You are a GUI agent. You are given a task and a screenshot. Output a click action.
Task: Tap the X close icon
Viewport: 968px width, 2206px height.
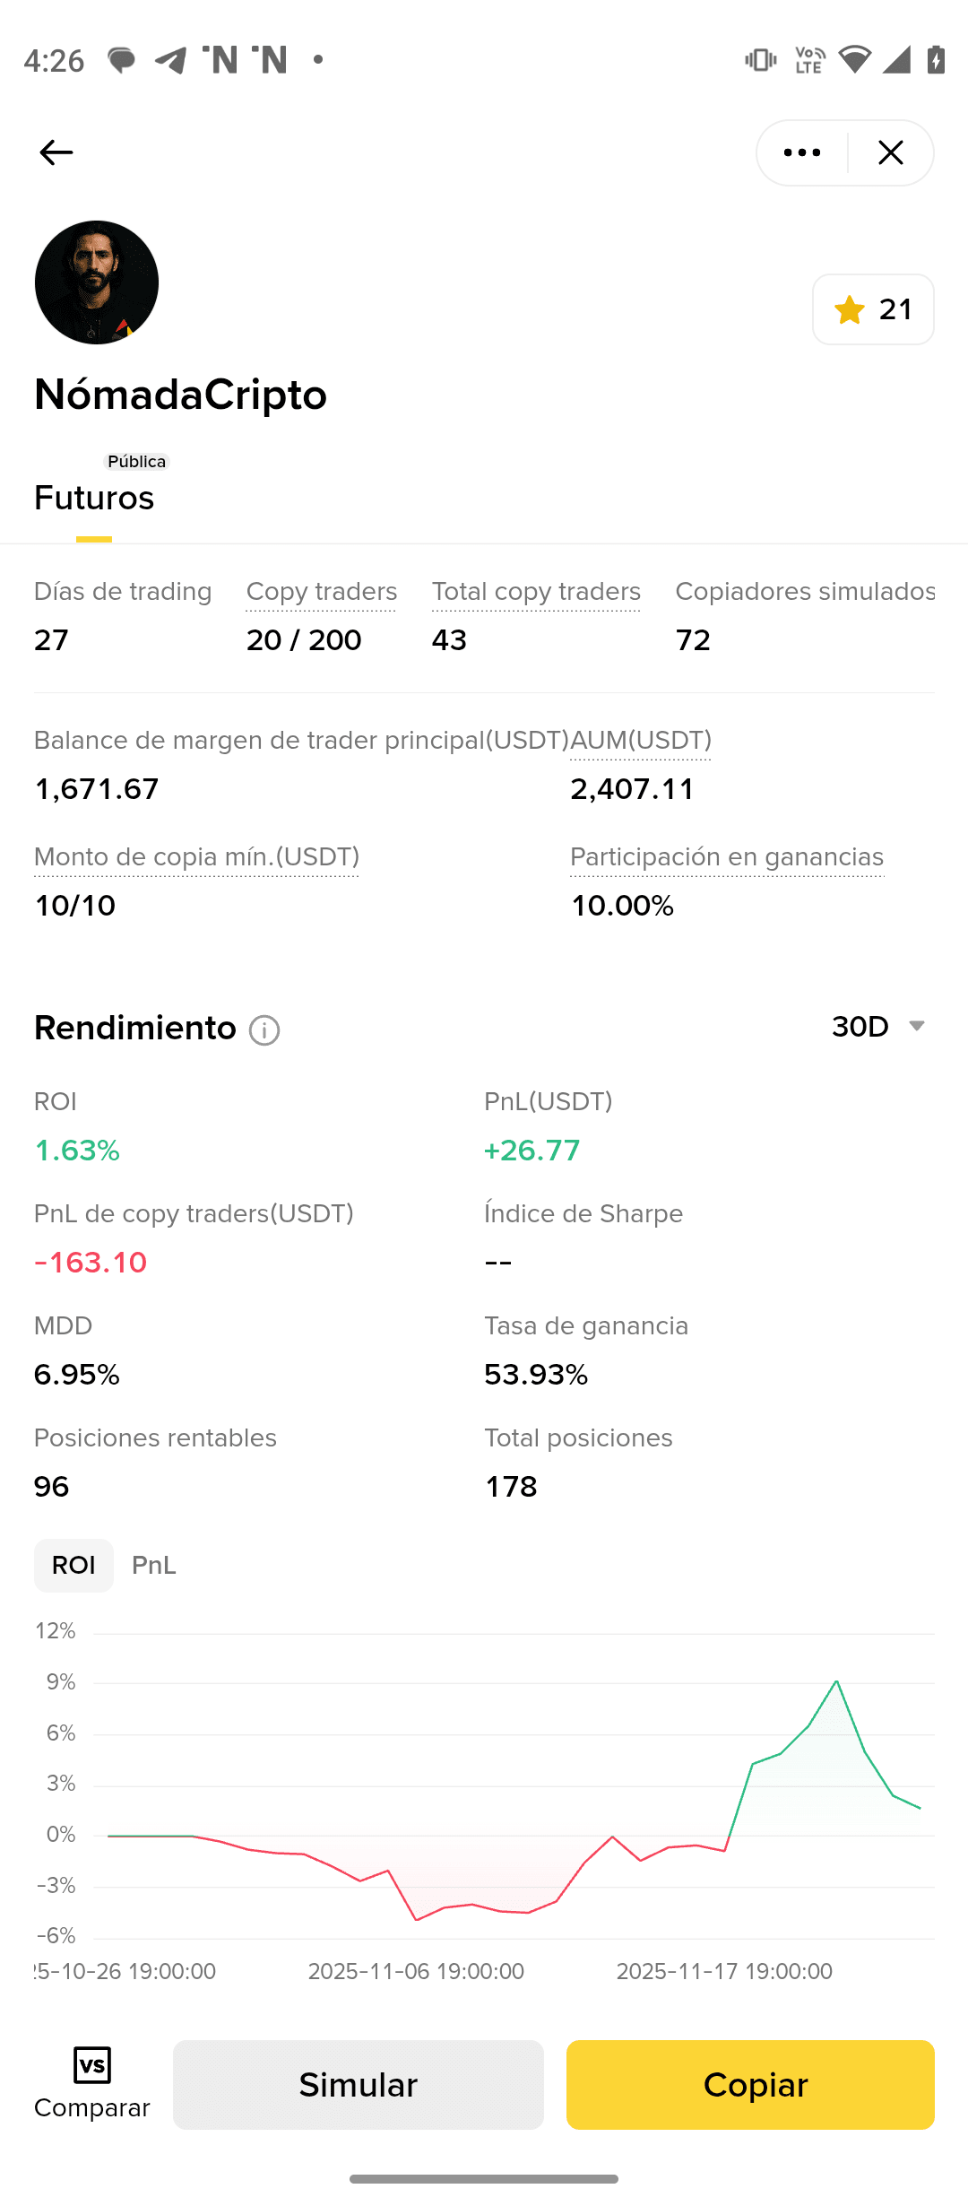point(890,152)
